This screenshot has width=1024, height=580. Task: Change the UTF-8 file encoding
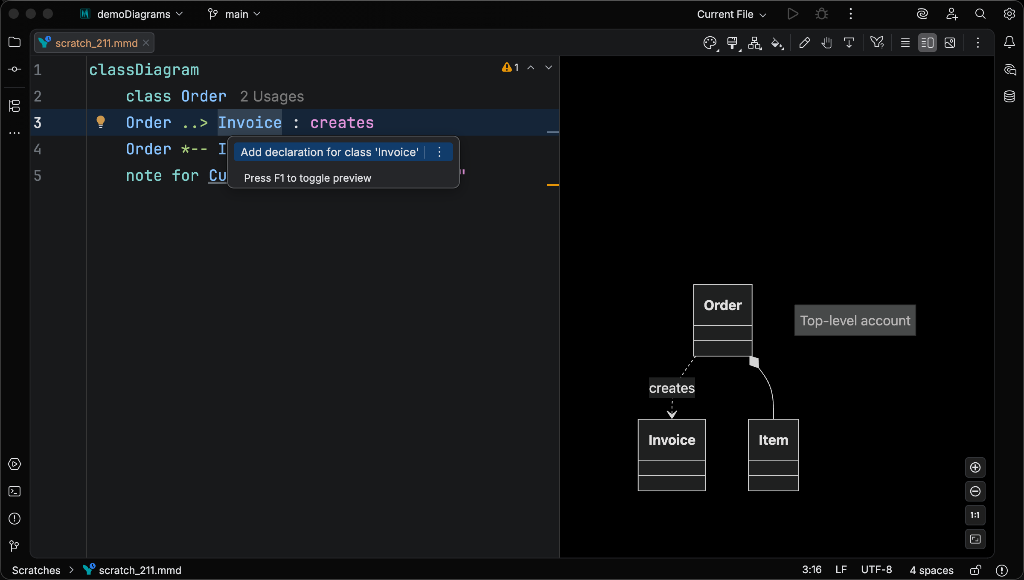tap(876, 570)
